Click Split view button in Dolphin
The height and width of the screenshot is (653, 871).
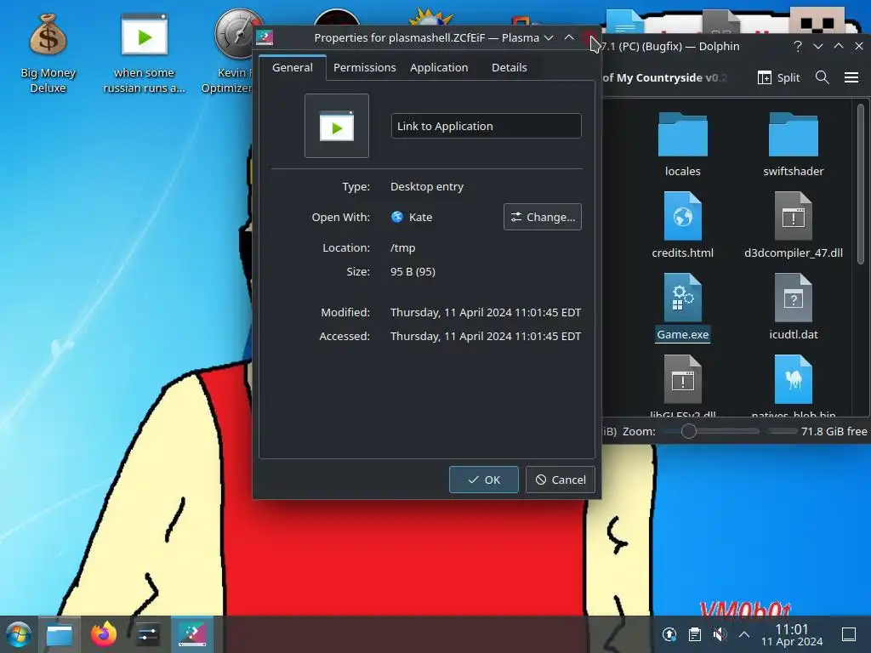pyautogui.click(x=779, y=77)
